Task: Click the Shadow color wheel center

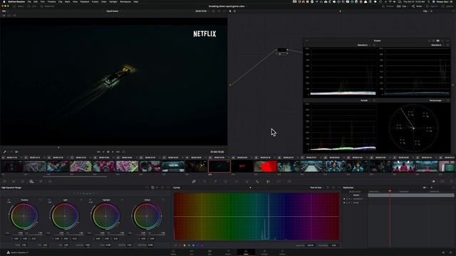Action: 24,216
